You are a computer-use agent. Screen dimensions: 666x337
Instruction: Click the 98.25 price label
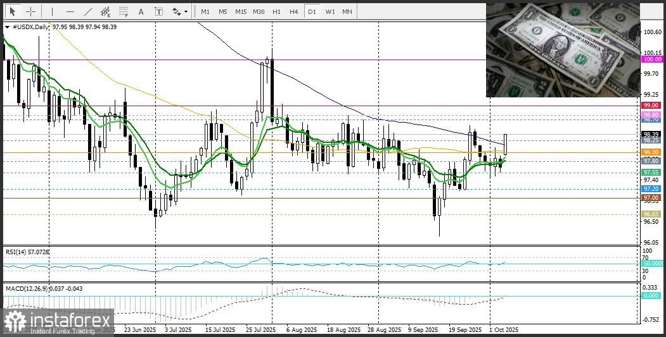(x=653, y=140)
